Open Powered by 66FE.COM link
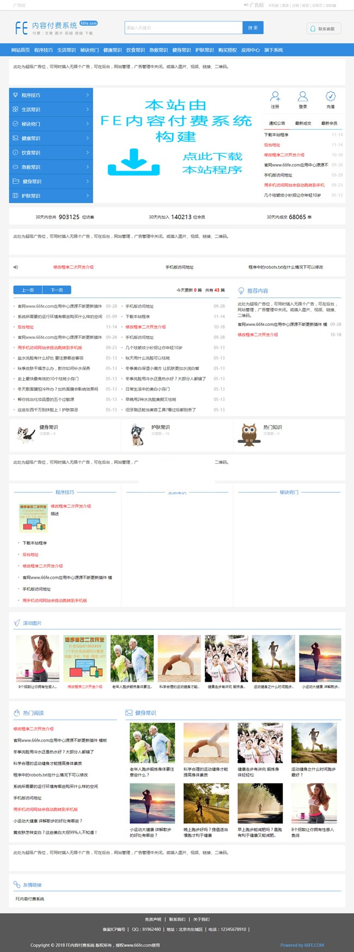Viewport: 354px width, 952px height. [302, 945]
